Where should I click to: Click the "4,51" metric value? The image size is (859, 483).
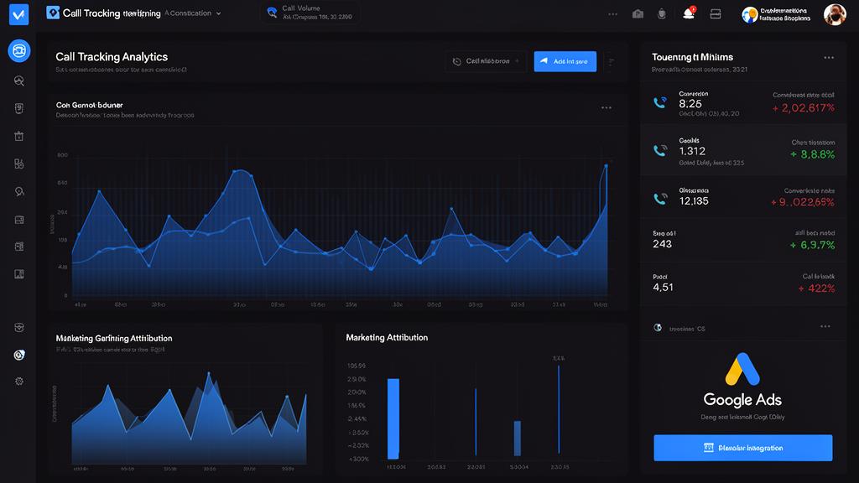pos(663,288)
